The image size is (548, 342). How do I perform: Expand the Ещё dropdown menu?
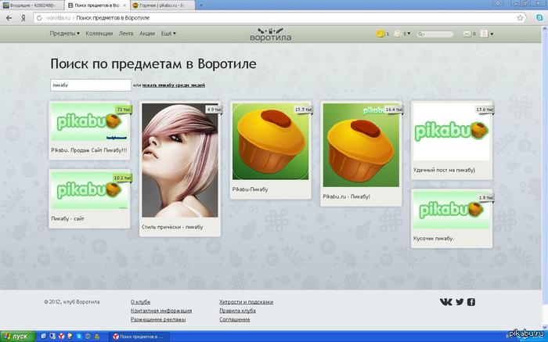coord(168,34)
